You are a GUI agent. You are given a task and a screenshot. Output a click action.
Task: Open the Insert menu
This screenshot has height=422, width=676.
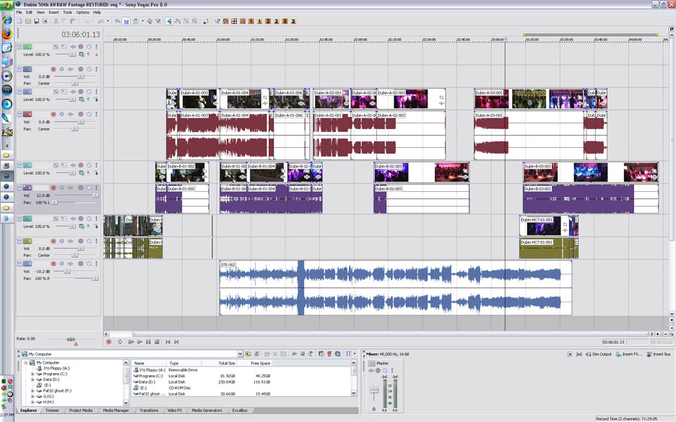tap(53, 12)
